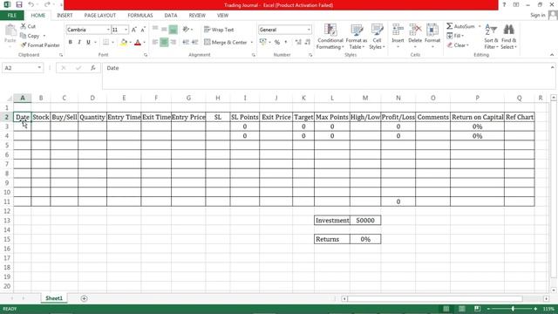Toggle center horizontal alignment
Image resolution: width=558 pixels, height=314 pixels.
pos(164,43)
